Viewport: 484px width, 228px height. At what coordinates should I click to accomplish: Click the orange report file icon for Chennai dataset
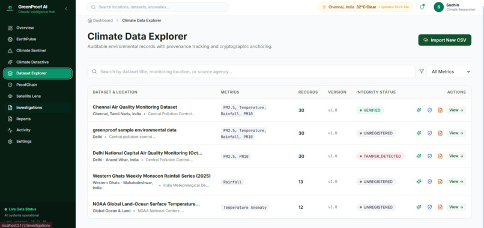(440, 110)
